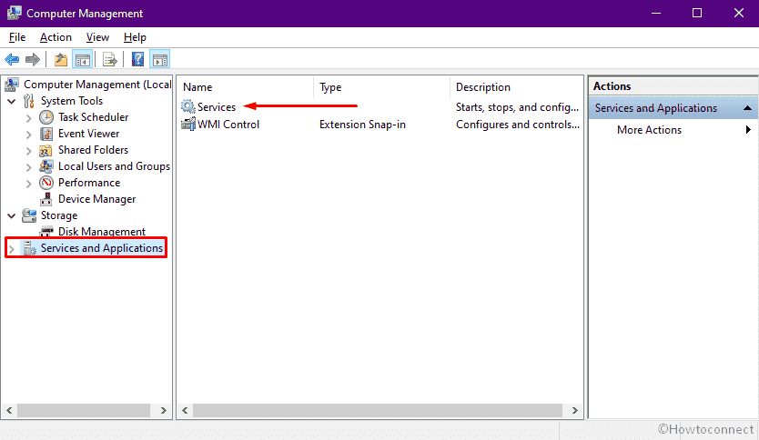Expand the Local Users and Groups node
Screen dimensions: 759x440
(x=28, y=167)
